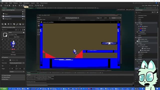Select obj_player in Asset Browser

pos(142,32)
